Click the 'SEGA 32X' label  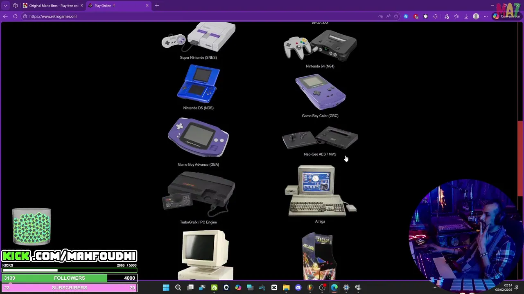coord(320,23)
